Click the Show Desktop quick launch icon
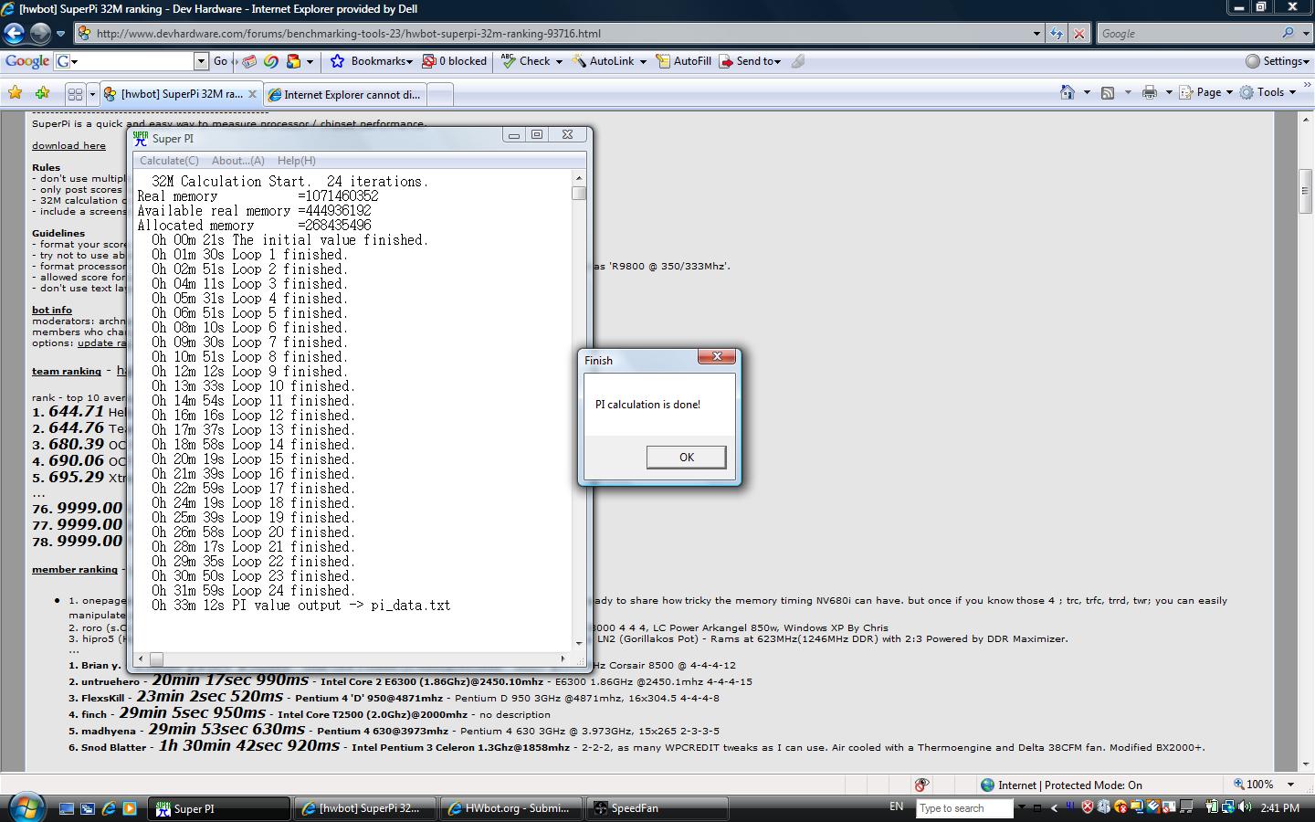Screen dimensions: 1315x822 click(67, 808)
